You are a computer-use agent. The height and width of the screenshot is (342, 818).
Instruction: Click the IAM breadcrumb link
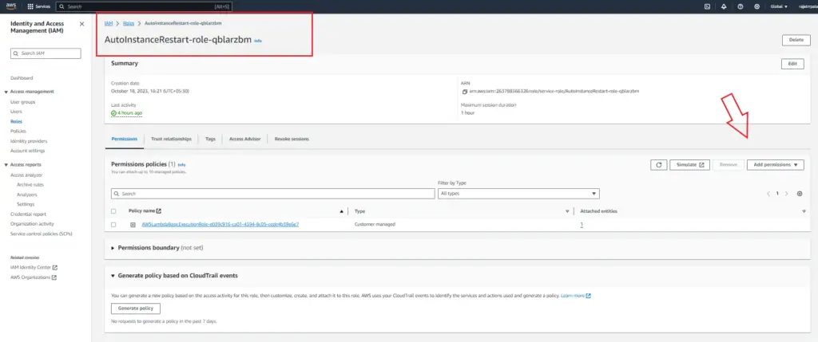[x=109, y=23]
